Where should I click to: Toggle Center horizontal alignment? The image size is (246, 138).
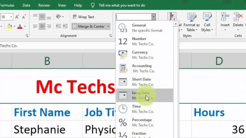tap(42, 26)
